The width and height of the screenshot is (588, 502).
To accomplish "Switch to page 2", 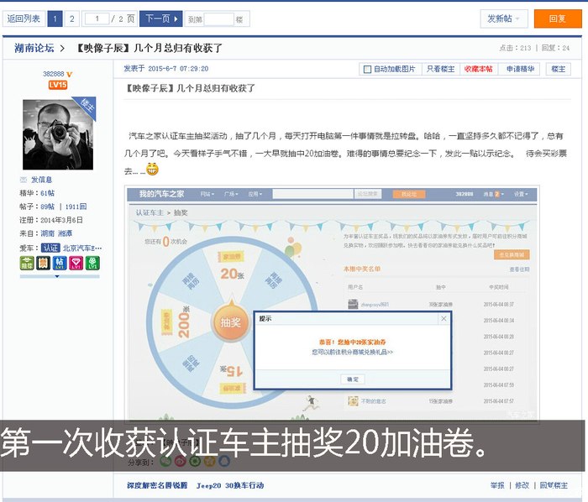I will click(72, 18).
